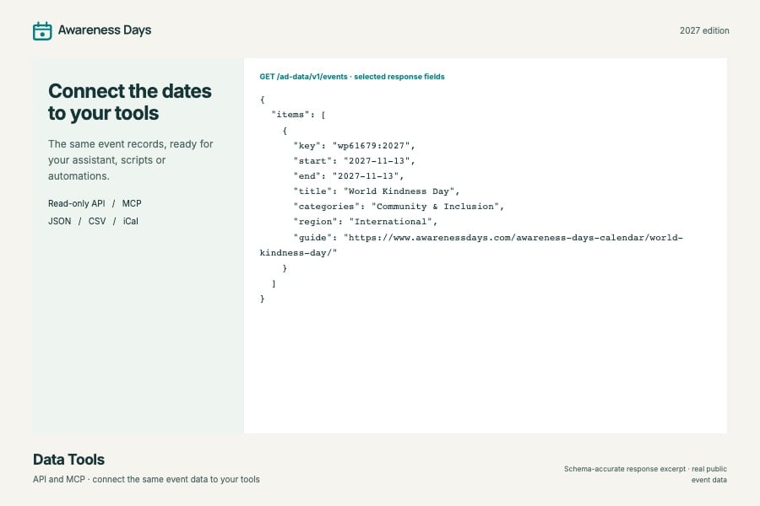Click the "end" date line
Image resolution: width=760 pixels, height=506 pixels.
click(x=348, y=175)
